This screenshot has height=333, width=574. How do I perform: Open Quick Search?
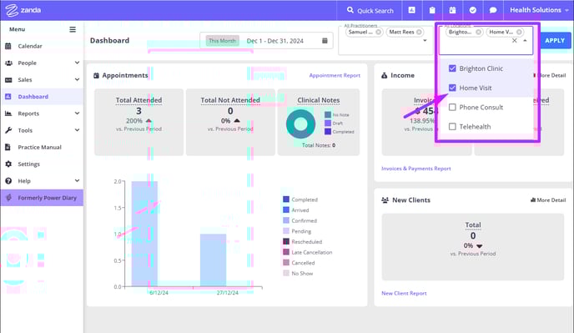[370, 10]
